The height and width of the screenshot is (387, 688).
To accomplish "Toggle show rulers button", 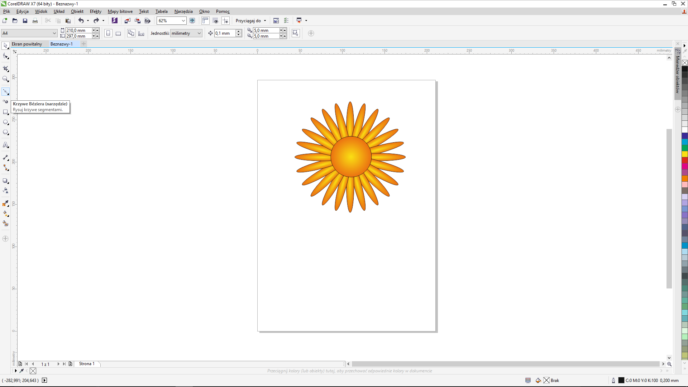I will (205, 21).
